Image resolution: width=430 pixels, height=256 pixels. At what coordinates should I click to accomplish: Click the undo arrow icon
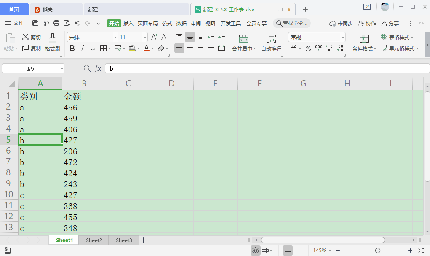tap(77, 23)
